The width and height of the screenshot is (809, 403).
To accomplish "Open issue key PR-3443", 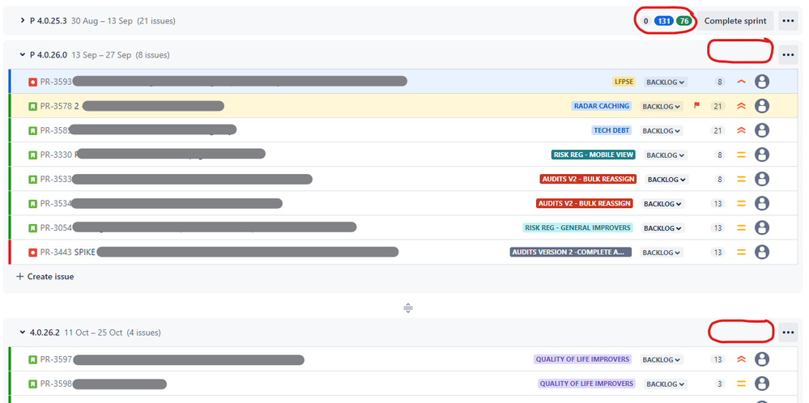I will click(56, 252).
